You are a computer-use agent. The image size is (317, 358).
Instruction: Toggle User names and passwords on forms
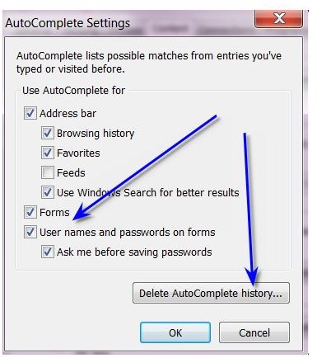[x=30, y=232]
